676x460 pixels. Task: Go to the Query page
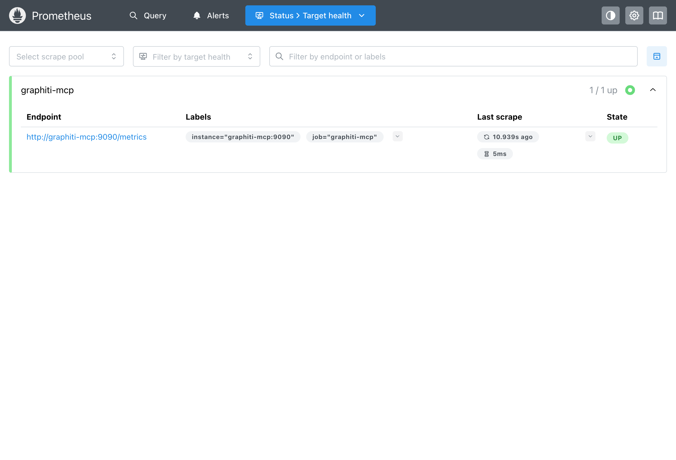pyautogui.click(x=148, y=15)
